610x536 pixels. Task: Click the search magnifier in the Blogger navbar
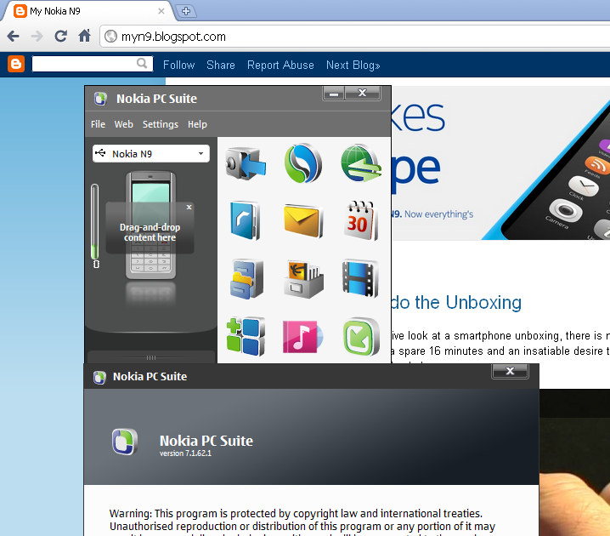(x=142, y=63)
